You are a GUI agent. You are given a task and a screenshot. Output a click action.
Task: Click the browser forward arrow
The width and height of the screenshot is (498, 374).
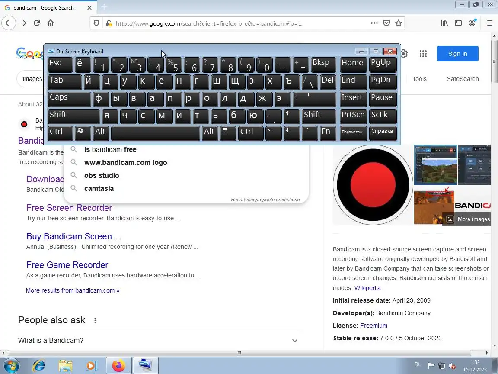(23, 23)
